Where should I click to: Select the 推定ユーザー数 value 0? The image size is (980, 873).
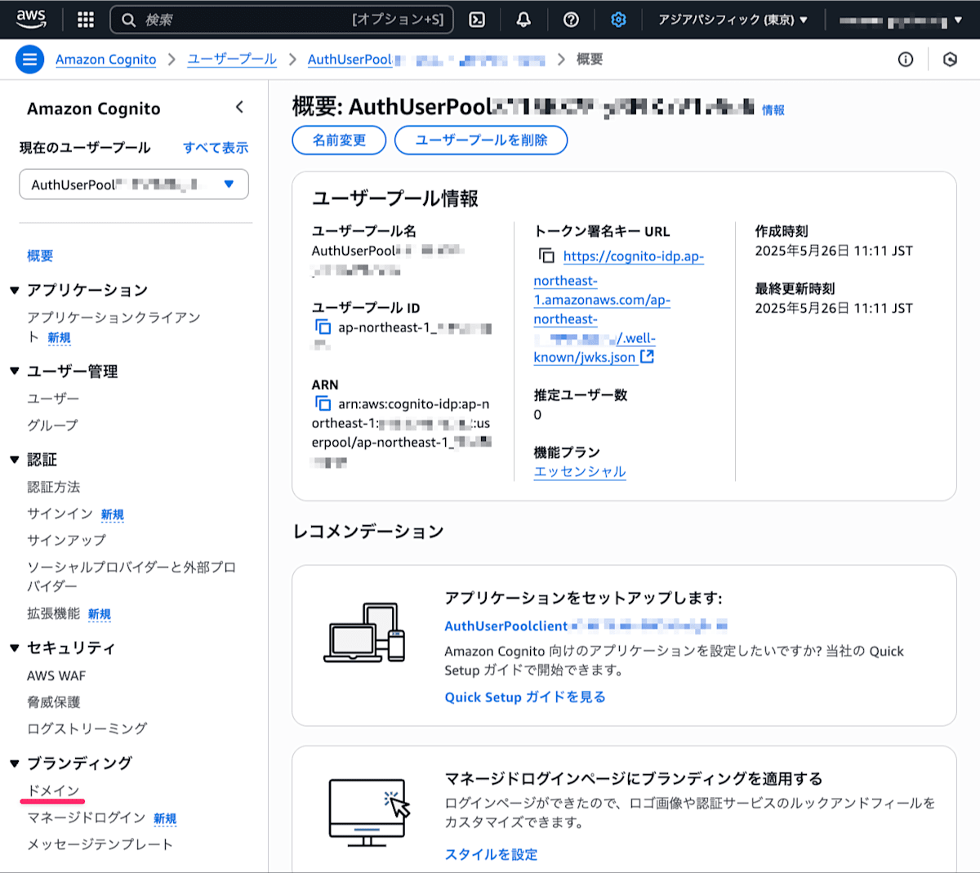click(537, 414)
